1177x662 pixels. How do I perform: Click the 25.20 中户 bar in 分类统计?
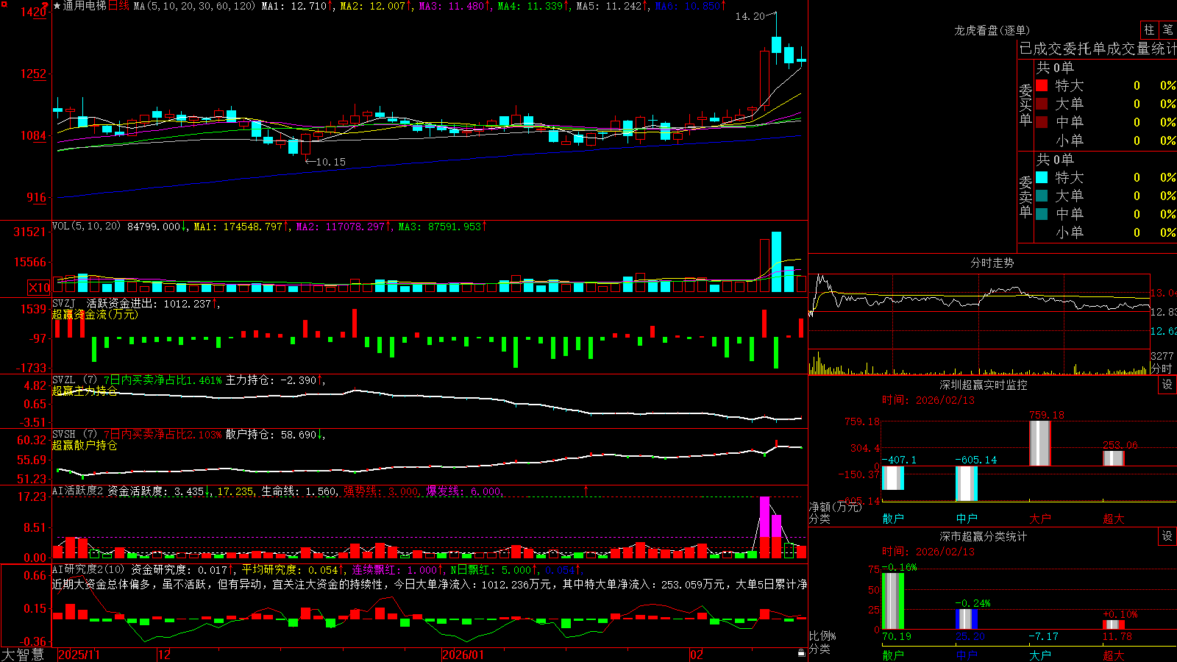(x=966, y=619)
